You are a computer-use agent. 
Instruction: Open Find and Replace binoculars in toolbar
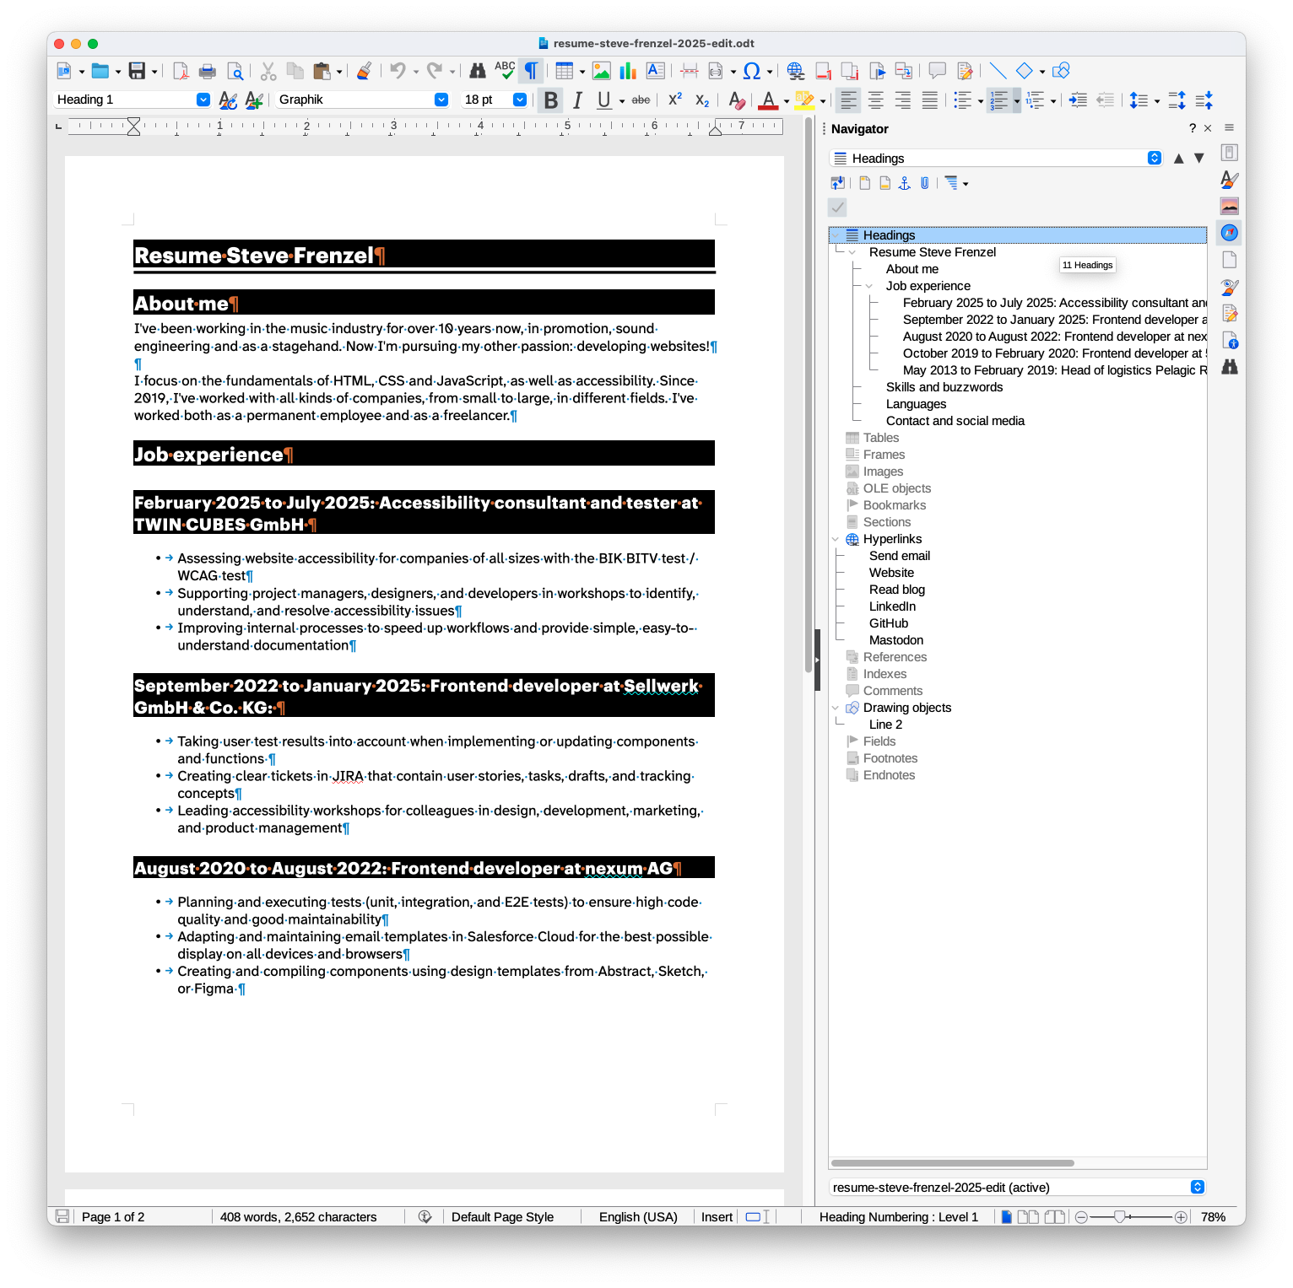(x=477, y=71)
